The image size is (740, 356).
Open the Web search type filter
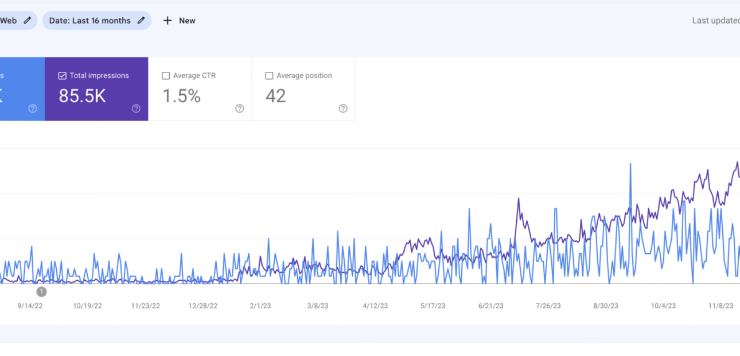click(8, 21)
